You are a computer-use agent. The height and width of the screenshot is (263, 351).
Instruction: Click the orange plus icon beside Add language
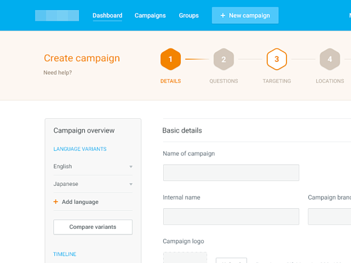pyautogui.click(x=55, y=202)
